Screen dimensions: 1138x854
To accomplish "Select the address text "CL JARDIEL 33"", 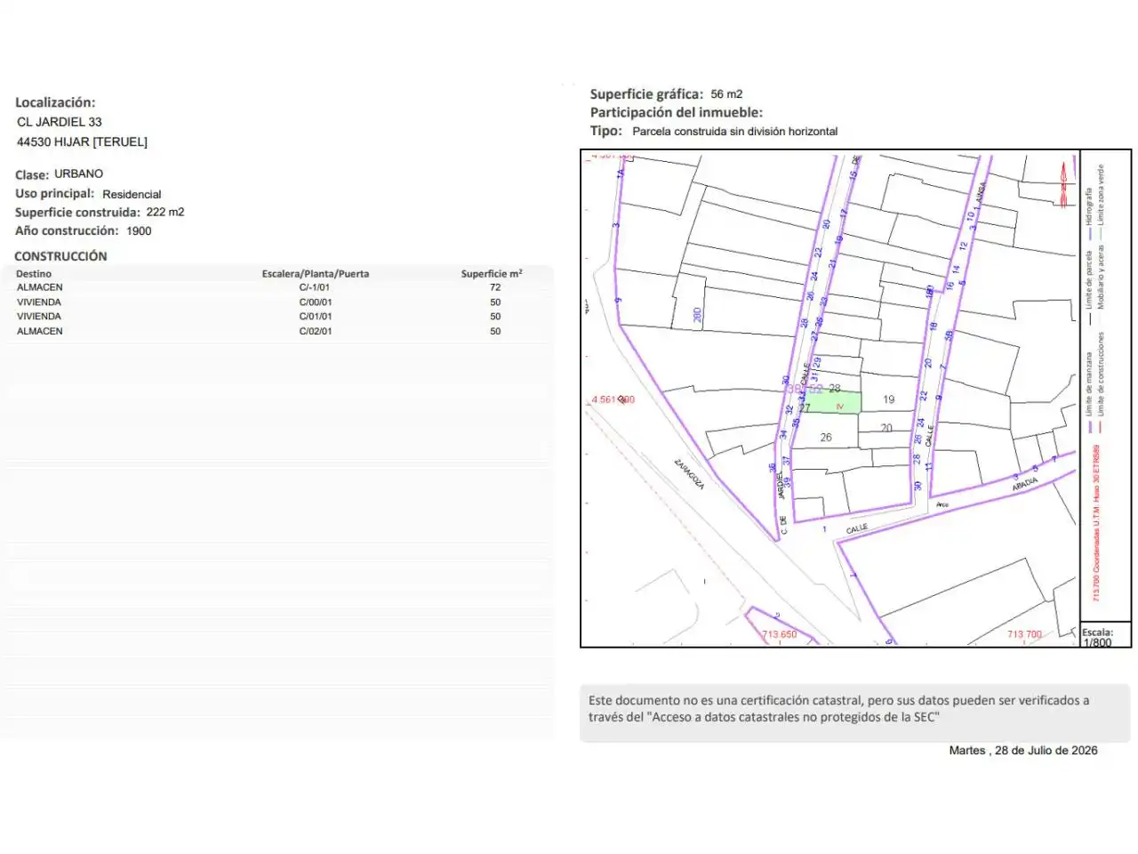I will [x=60, y=122].
